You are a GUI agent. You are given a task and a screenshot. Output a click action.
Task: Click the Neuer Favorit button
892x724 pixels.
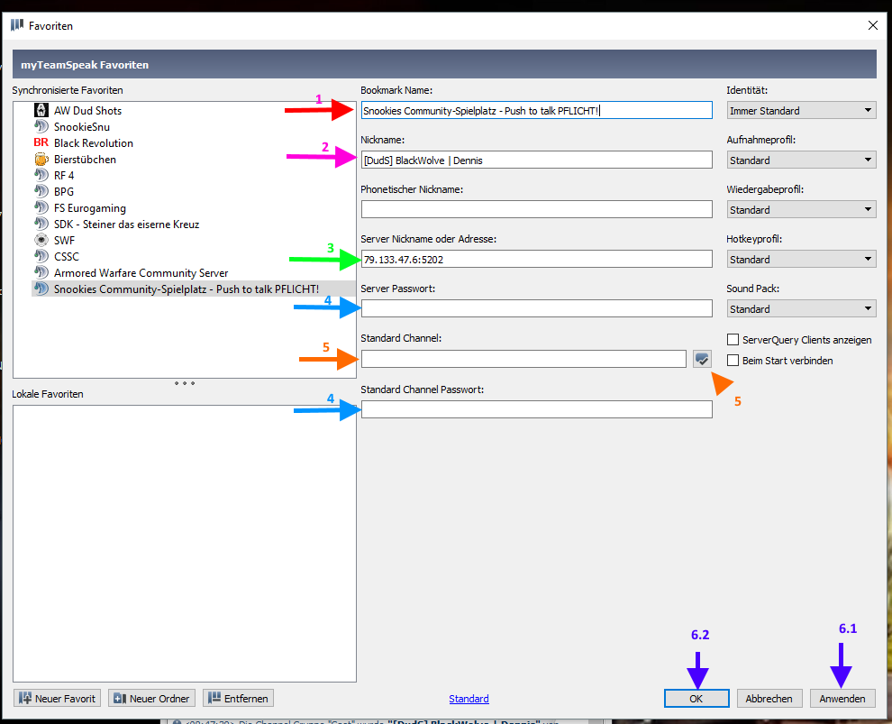(59, 699)
